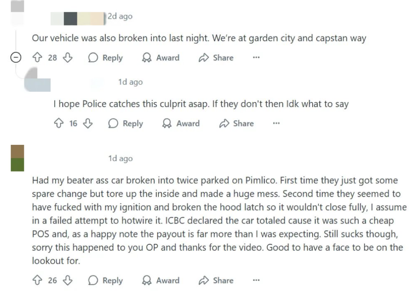
Task: Collapse the garden city comment thread
Action: [x=16, y=57]
